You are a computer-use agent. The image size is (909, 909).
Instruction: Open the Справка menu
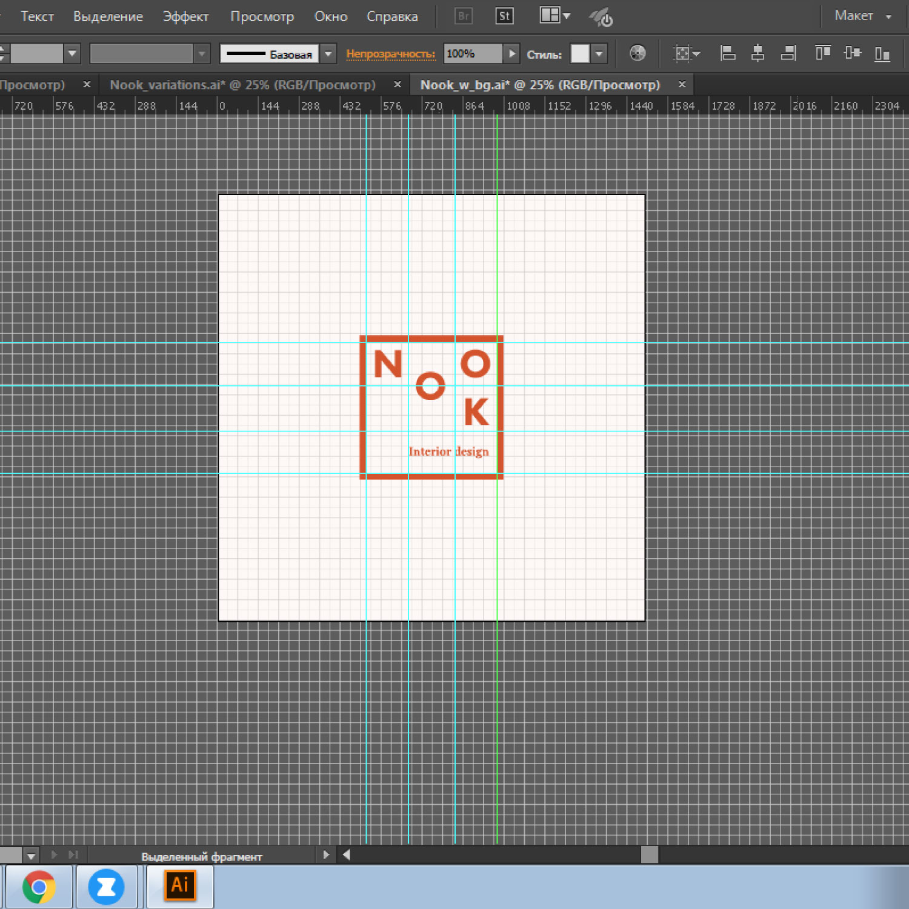392,16
